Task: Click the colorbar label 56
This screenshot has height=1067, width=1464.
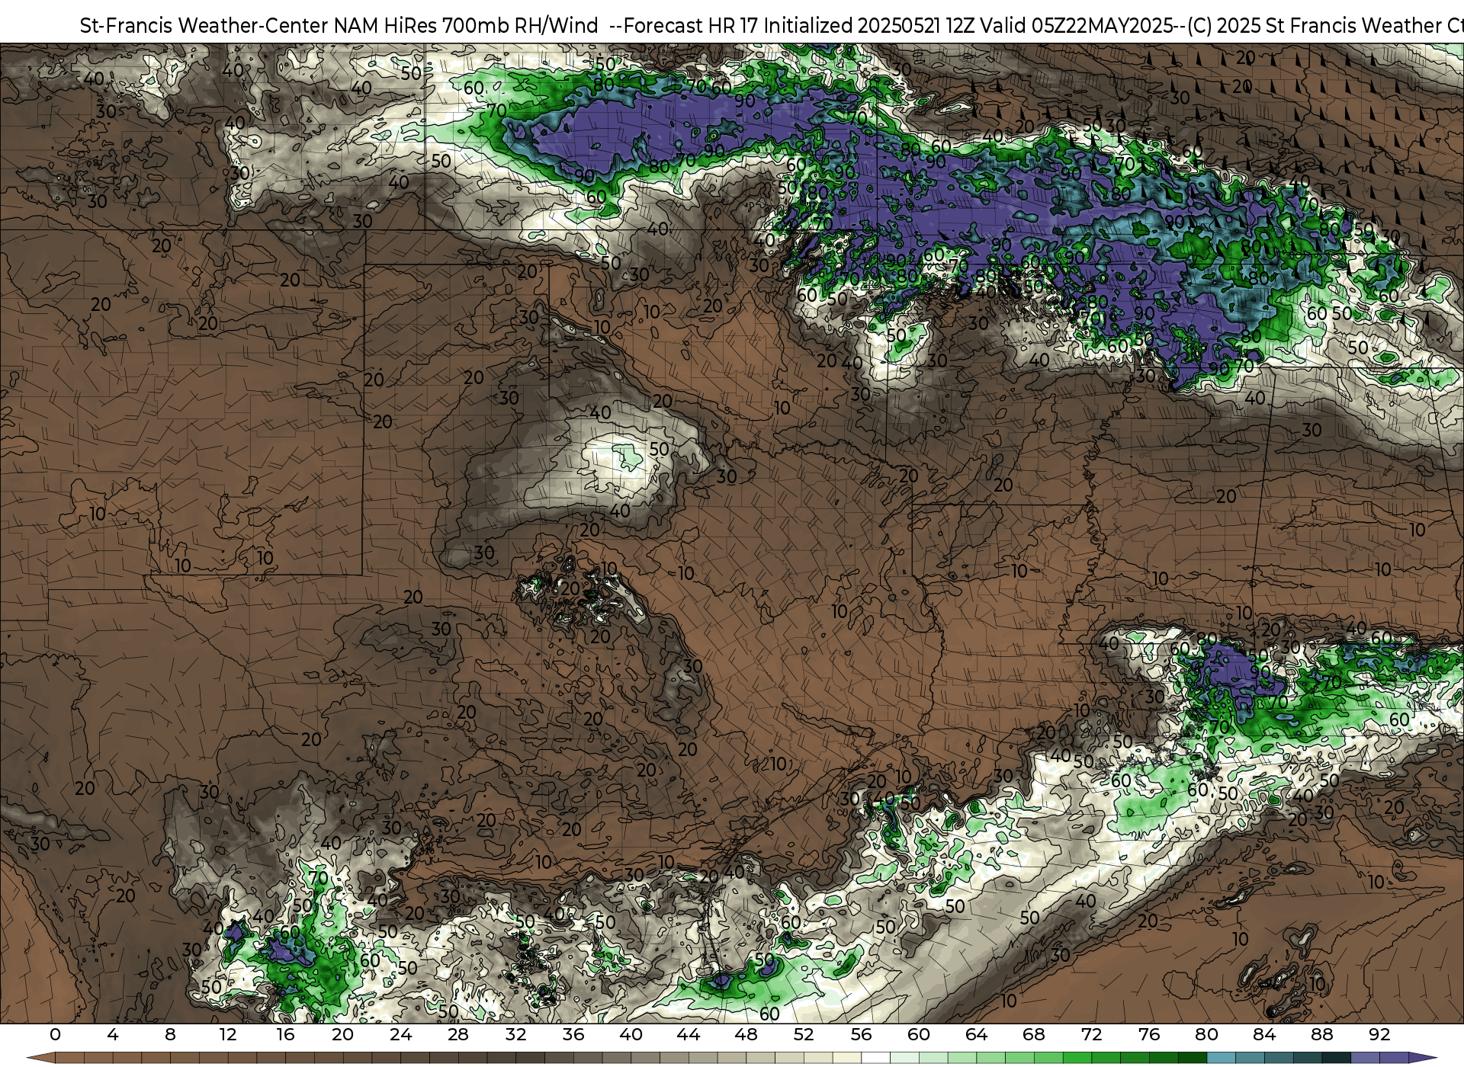Action: click(862, 1035)
